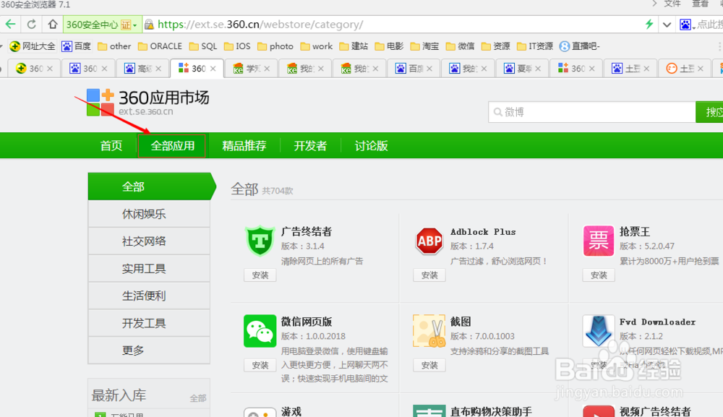
Task: Select the 生活便利 category
Action: 149,296
